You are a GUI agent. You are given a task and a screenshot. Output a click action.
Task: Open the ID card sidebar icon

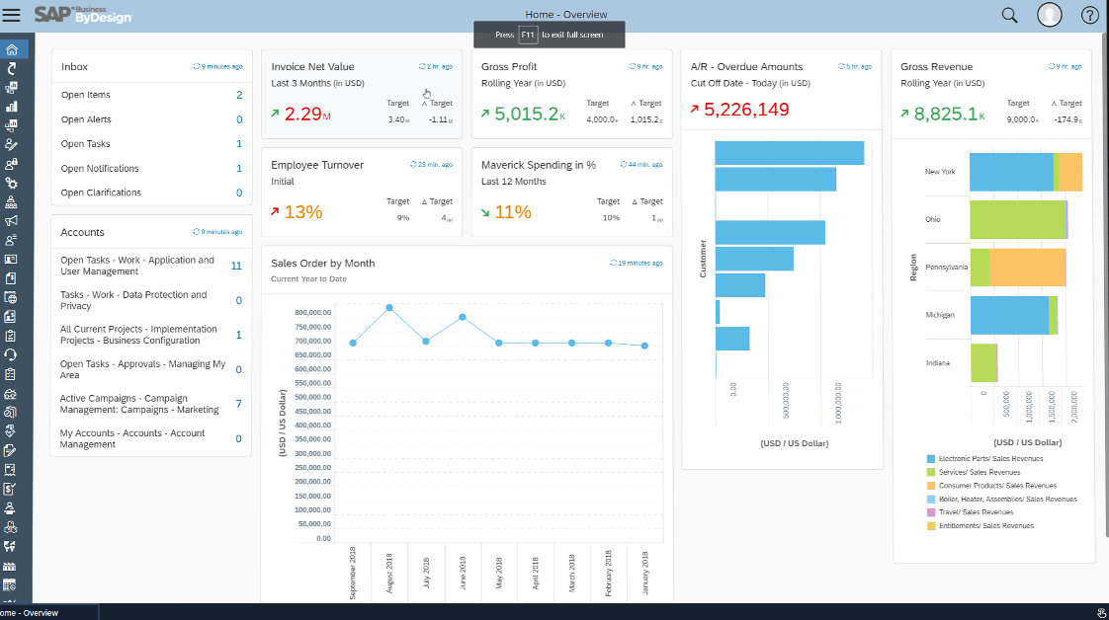[x=11, y=260]
